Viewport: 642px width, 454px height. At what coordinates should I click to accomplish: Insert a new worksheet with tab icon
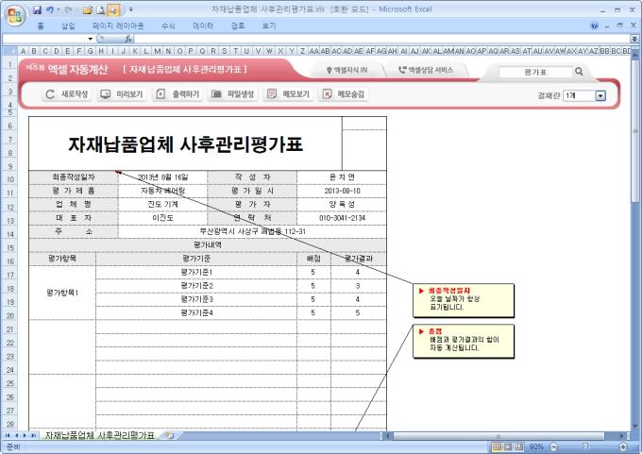[170, 435]
